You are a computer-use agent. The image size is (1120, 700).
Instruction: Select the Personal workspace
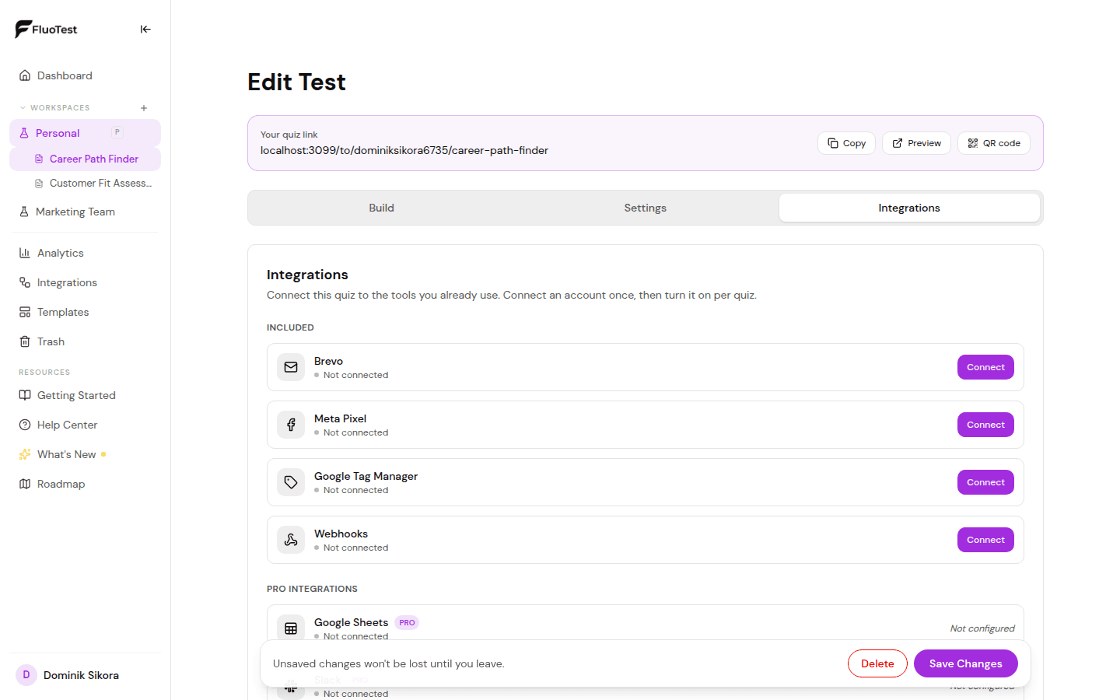85,133
